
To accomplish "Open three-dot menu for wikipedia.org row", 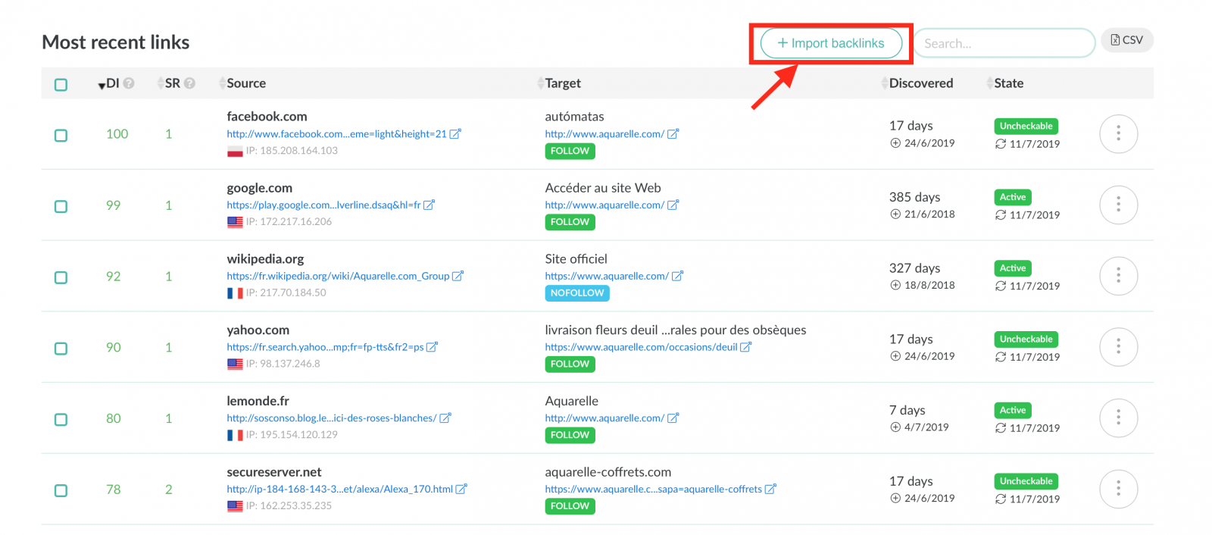I will 1118,276.
